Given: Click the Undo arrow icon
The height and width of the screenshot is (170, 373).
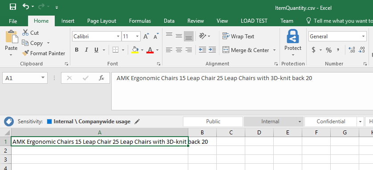Looking at the screenshot, I should [x=25, y=6].
